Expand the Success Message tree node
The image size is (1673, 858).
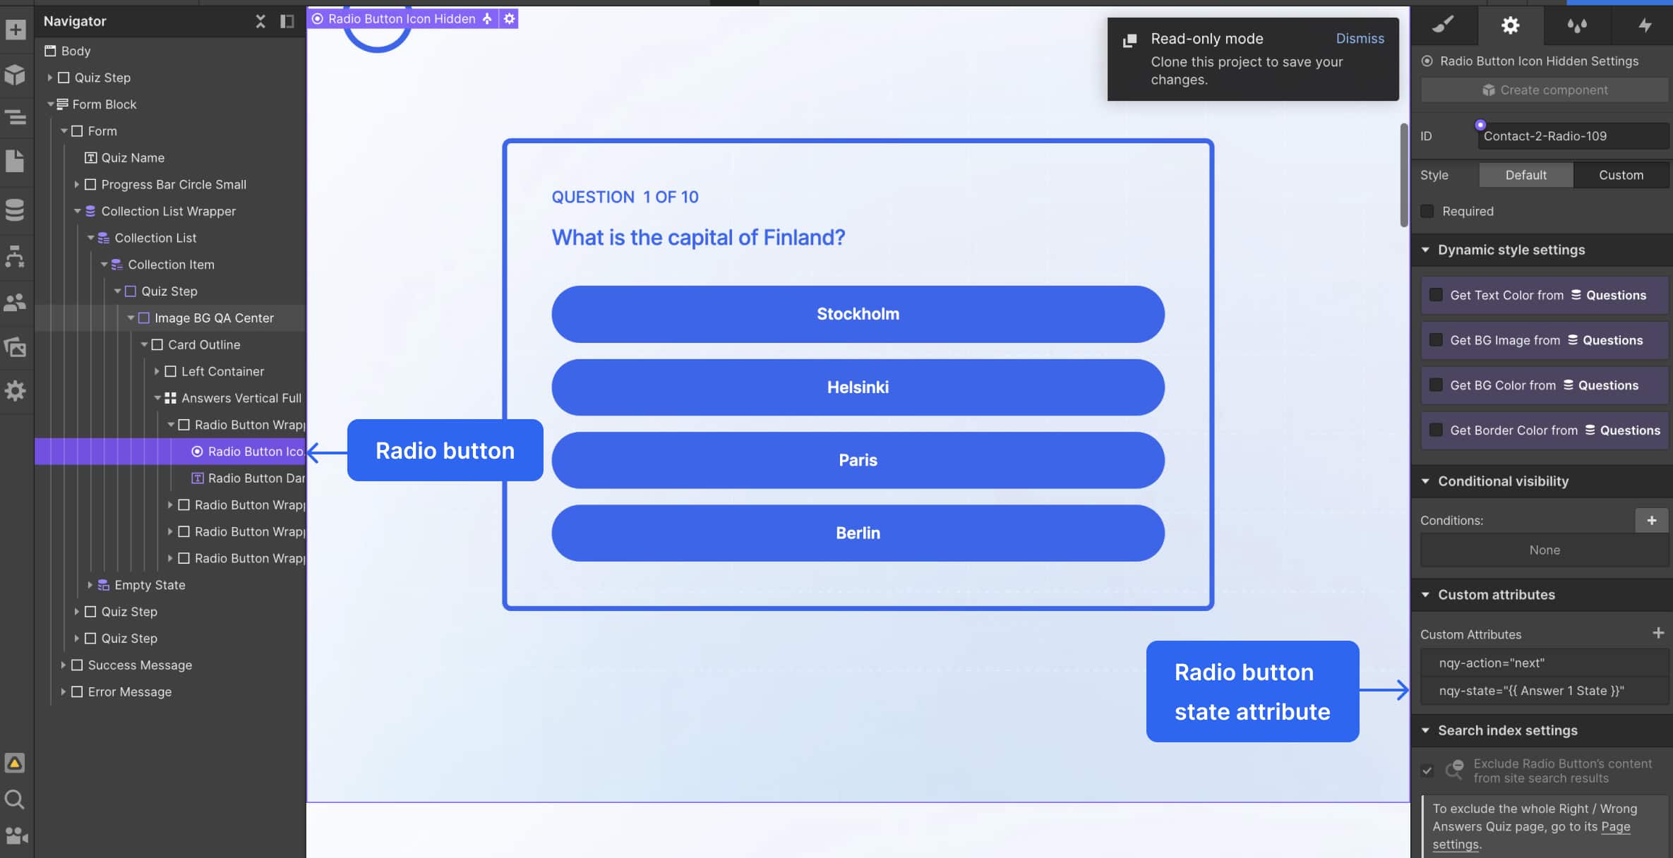[x=63, y=665]
